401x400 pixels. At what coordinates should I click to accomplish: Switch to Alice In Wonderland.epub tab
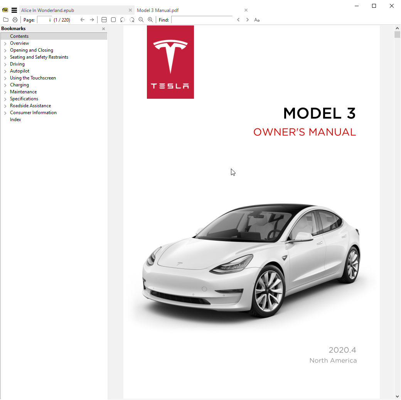tap(47, 10)
